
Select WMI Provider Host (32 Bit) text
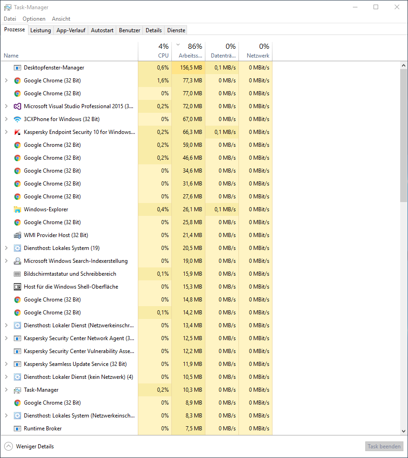[x=56, y=235]
